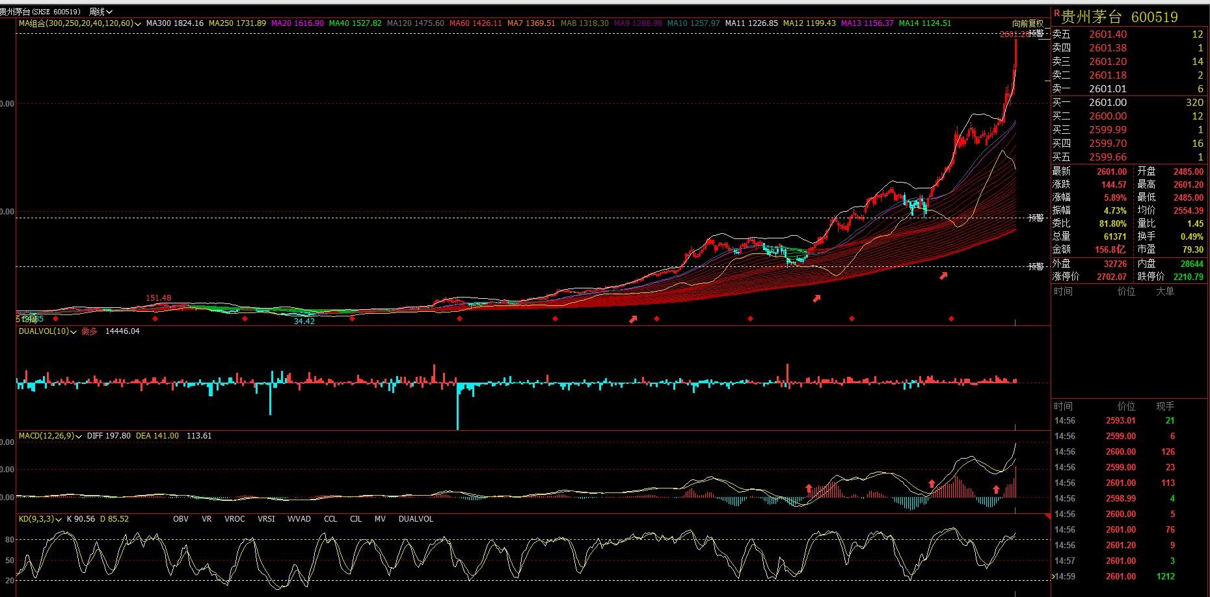
Task: Click the MA40 1527.82 legend label
Action: tap(355, 23)
